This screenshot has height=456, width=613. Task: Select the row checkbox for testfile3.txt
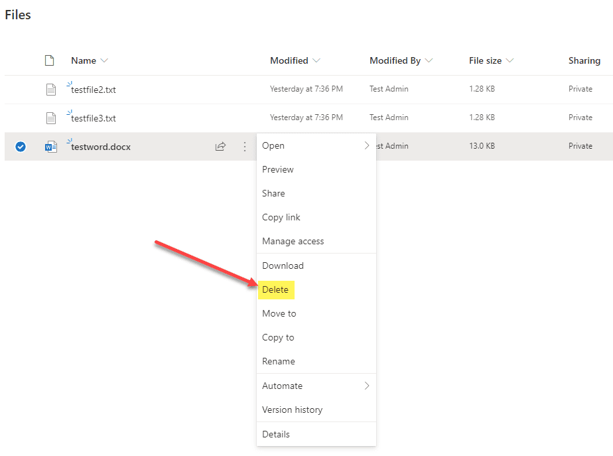[21, 117]
